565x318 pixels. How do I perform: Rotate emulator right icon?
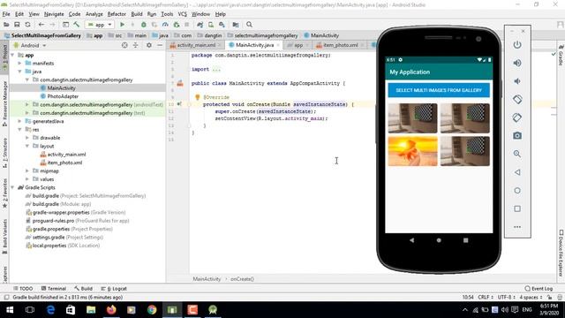pos(517,117)
